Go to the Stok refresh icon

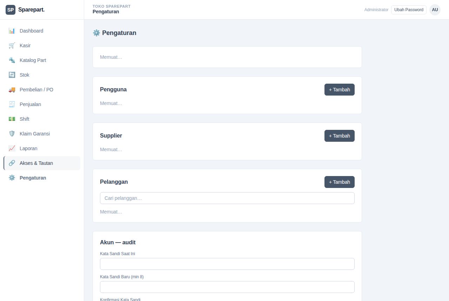coord(12,75)
